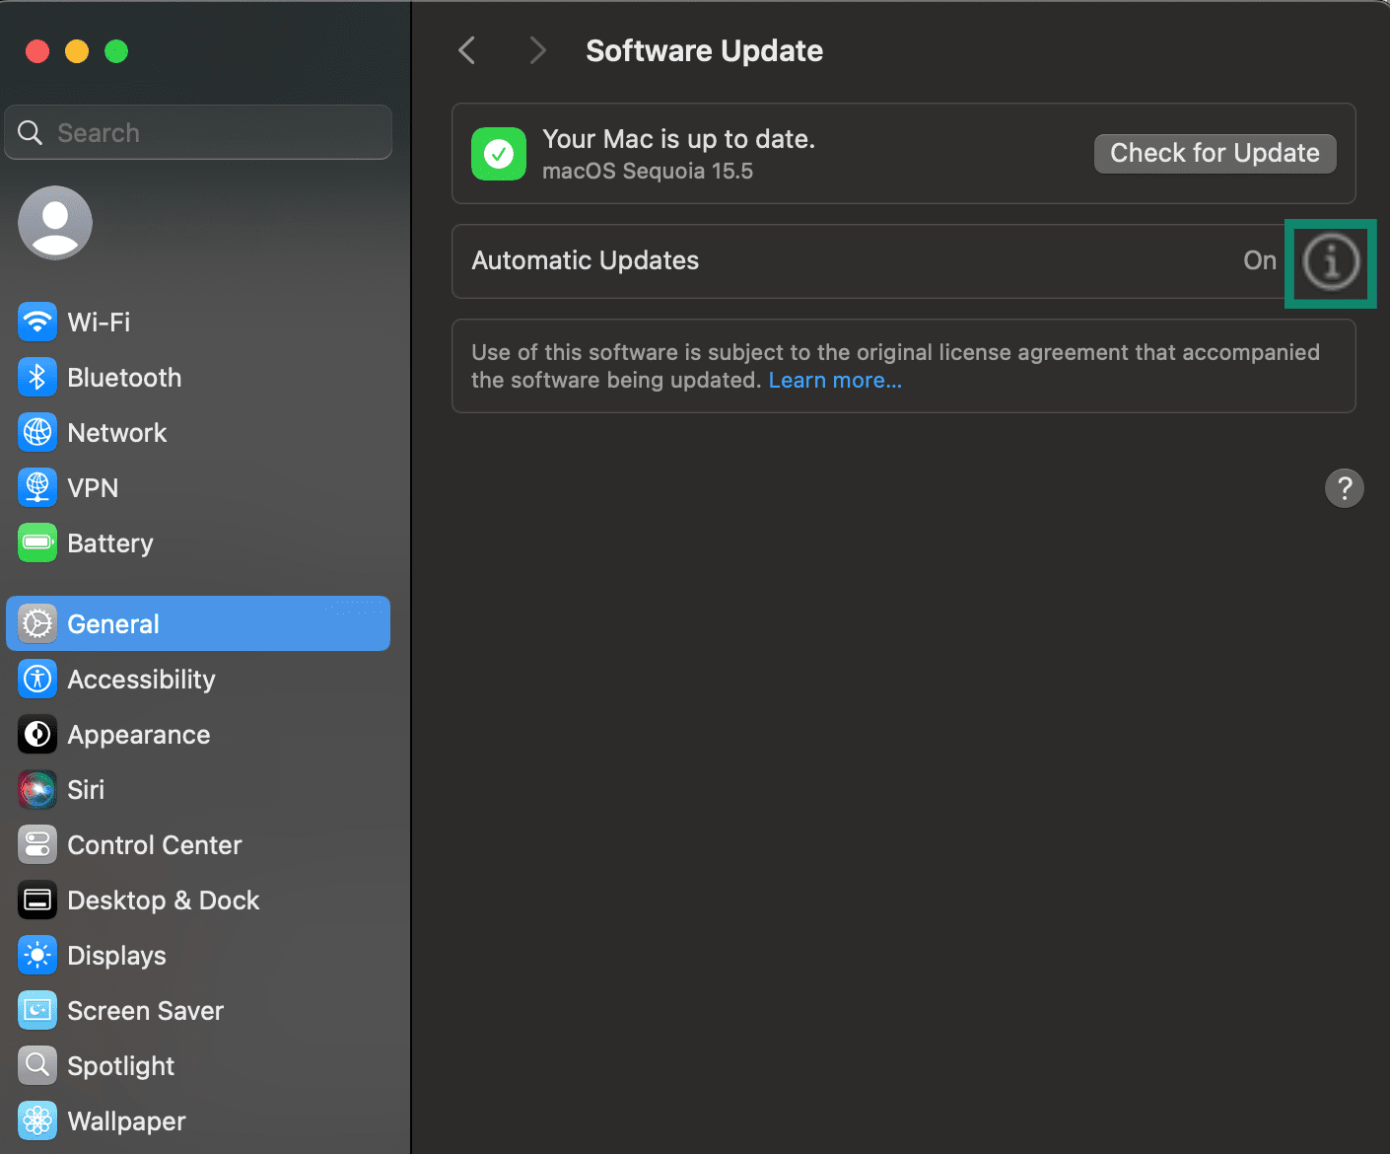
Task: Go back using the back arrow
Action: tap(466, 49)
